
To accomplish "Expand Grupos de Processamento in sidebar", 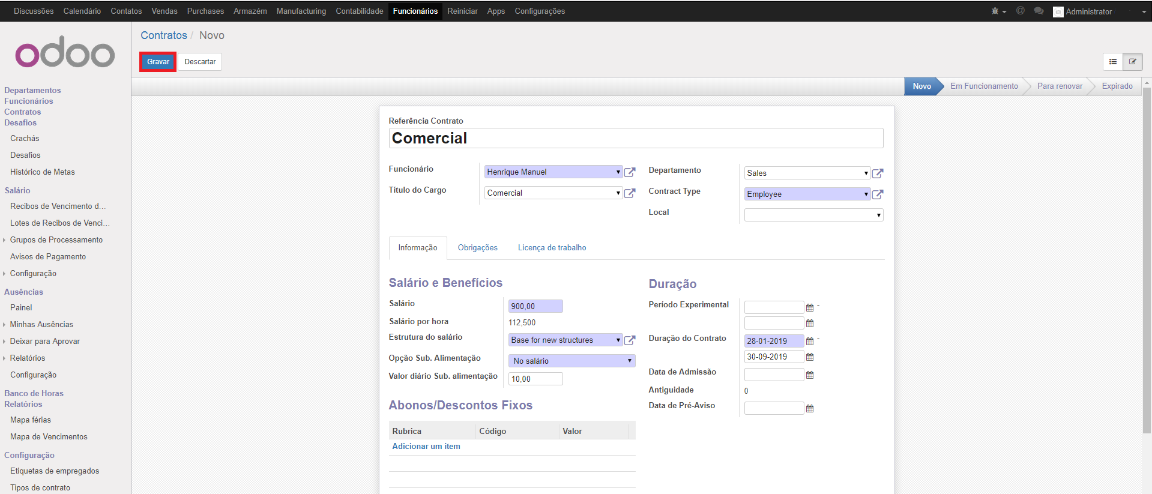I will pos(56,240).
